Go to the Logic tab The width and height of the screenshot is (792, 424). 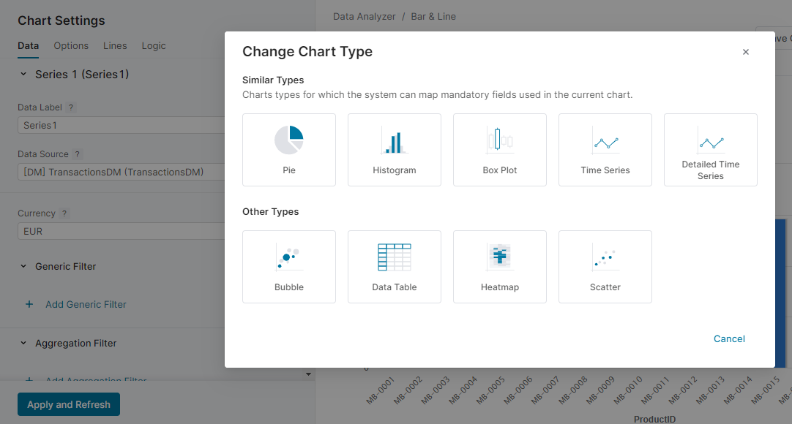154,45
